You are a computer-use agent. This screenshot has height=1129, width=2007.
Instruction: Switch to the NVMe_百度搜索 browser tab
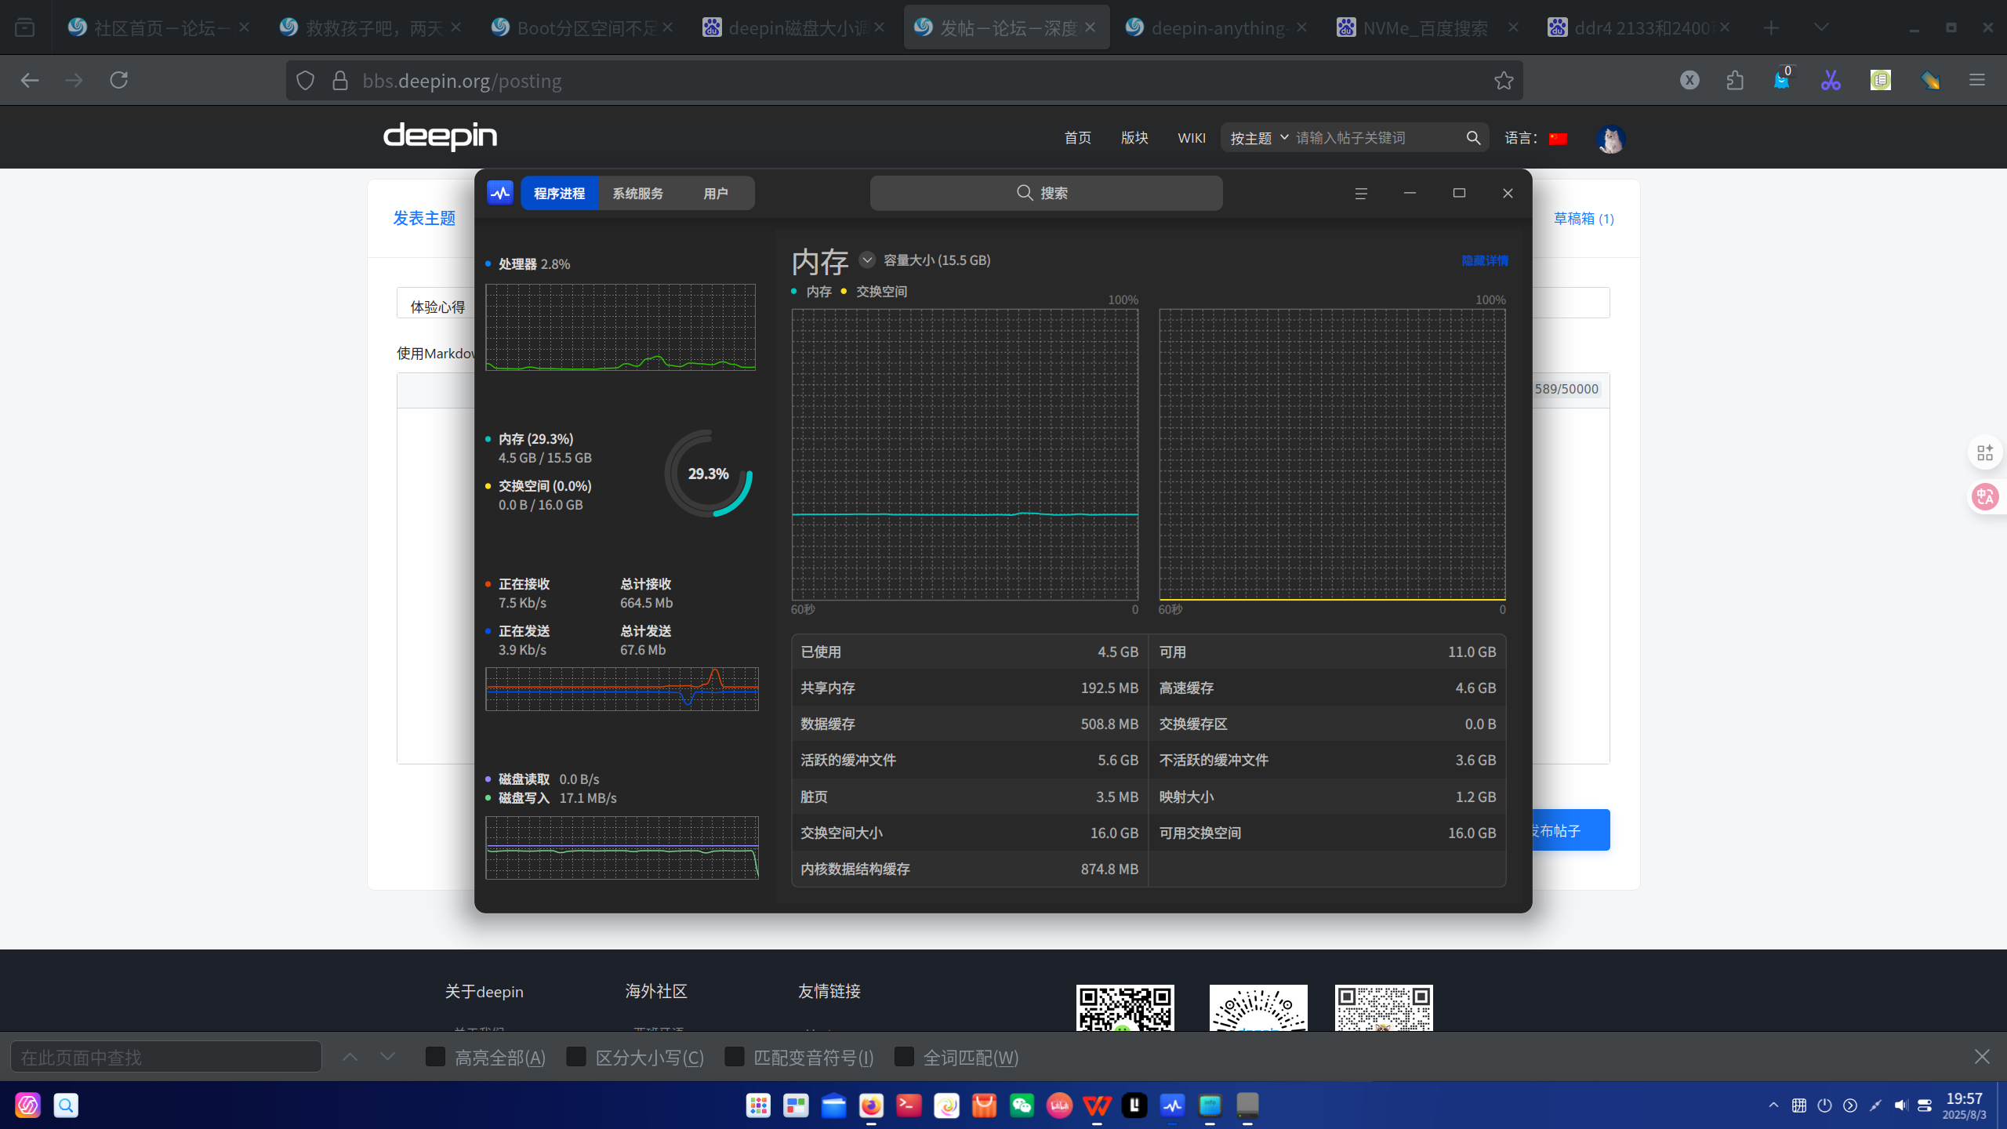pos(1428,27)
